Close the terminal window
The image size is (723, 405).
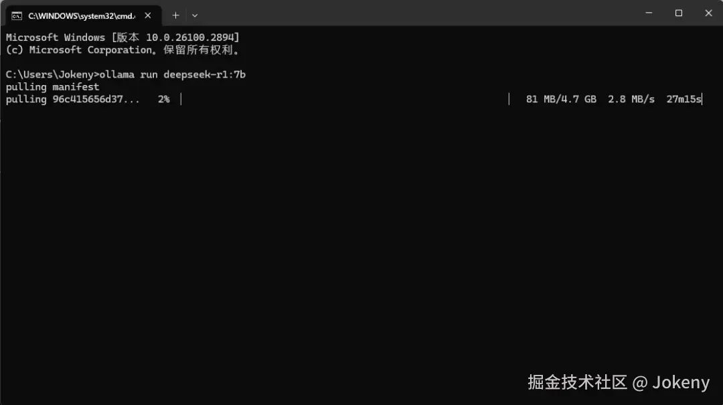tap(708, 13)
